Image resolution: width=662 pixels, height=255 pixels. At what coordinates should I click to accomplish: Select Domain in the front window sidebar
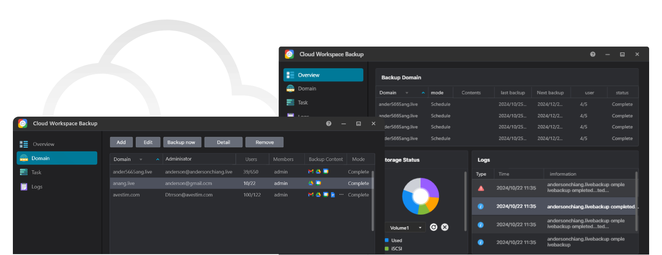(x=57, y=158)
